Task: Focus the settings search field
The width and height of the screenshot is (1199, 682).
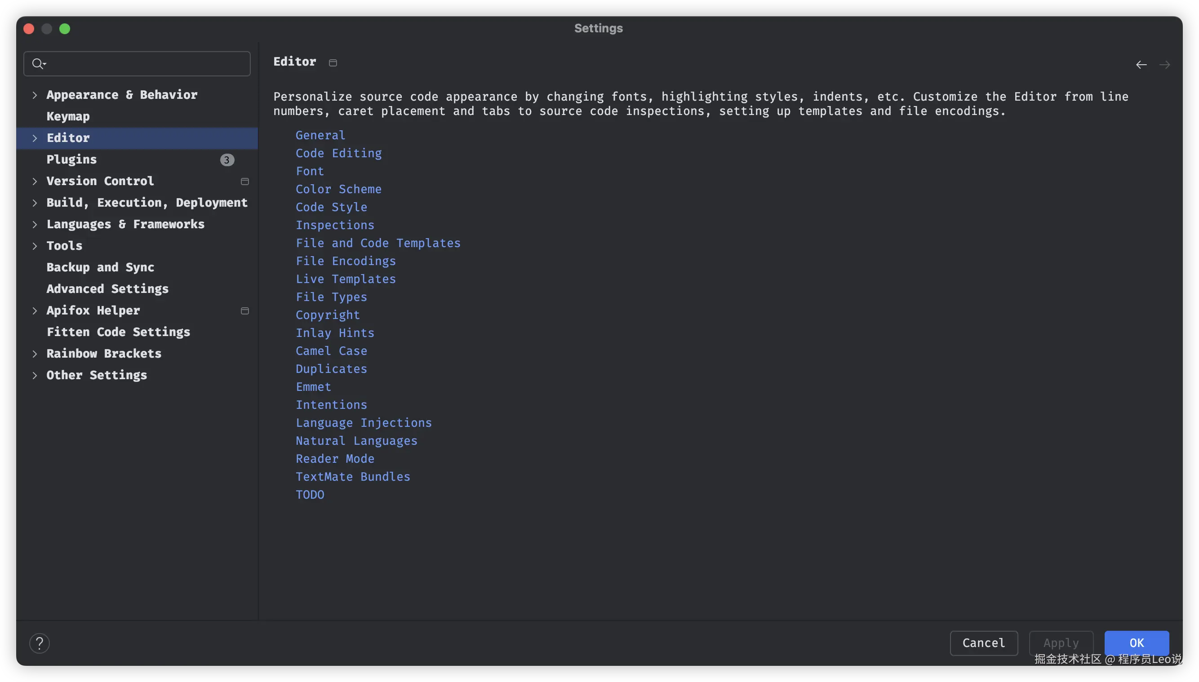Action: point(145,64)
